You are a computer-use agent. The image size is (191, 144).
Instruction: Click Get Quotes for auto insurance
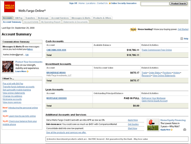(133, 124)
